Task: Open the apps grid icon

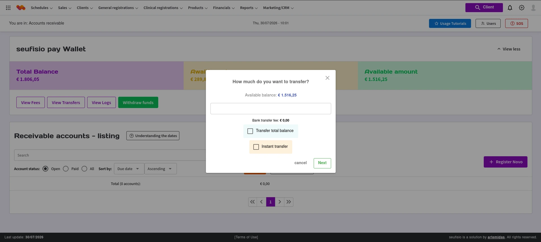Action: click(x=8, y=8)
